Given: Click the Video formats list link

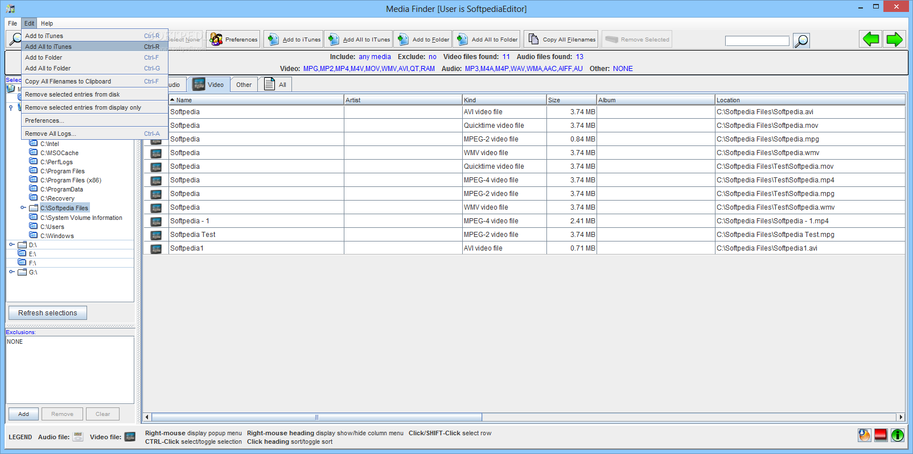Looking at the screenshot, I should pos(369,69).
